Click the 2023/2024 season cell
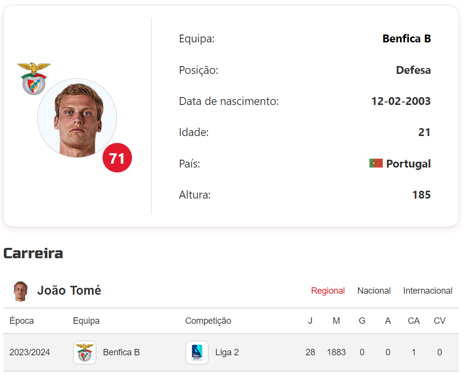This screenshot has width=467, height=376. (30, 352)
